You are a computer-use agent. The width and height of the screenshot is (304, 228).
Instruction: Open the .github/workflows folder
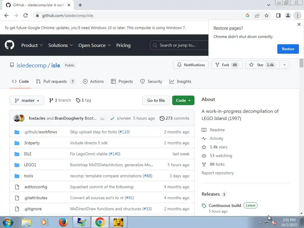(x=40, y=132)
